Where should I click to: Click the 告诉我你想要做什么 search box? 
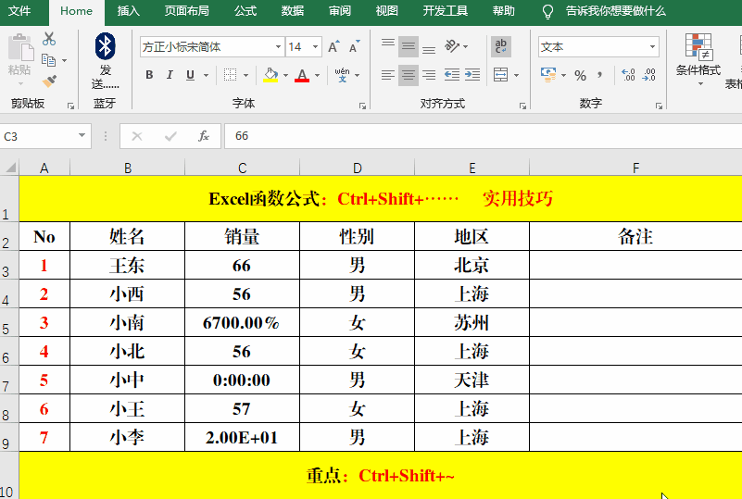pos(615,11)
